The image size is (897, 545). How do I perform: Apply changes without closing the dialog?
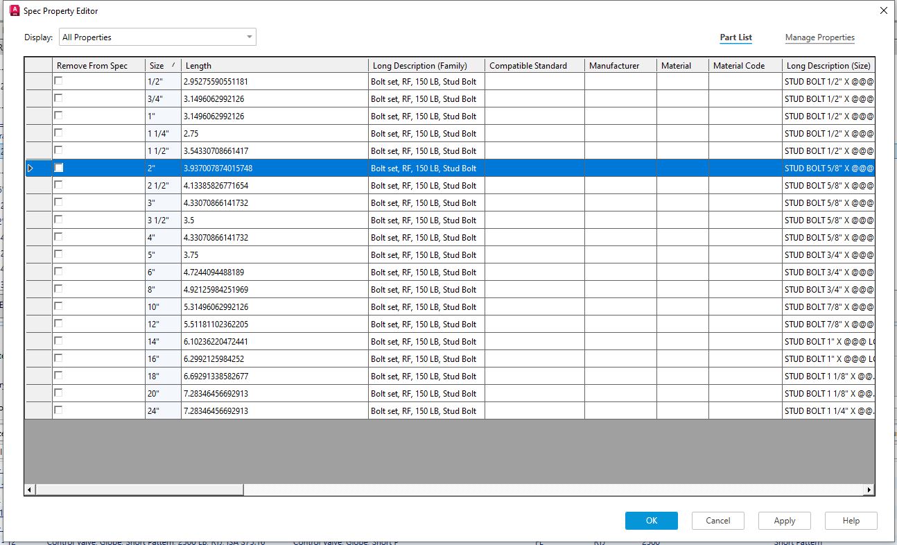point(784,520)
